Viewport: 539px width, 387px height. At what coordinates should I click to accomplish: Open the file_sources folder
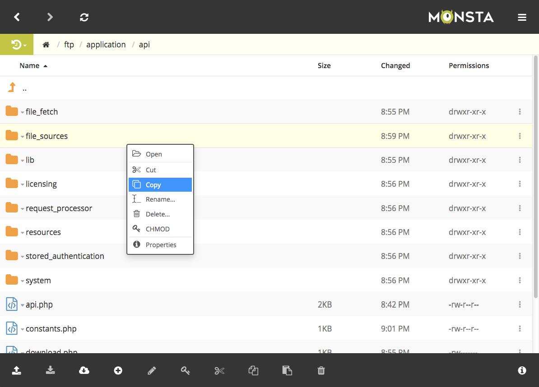tap(47, 136)
